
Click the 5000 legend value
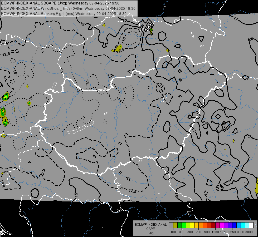coord(249,232)
